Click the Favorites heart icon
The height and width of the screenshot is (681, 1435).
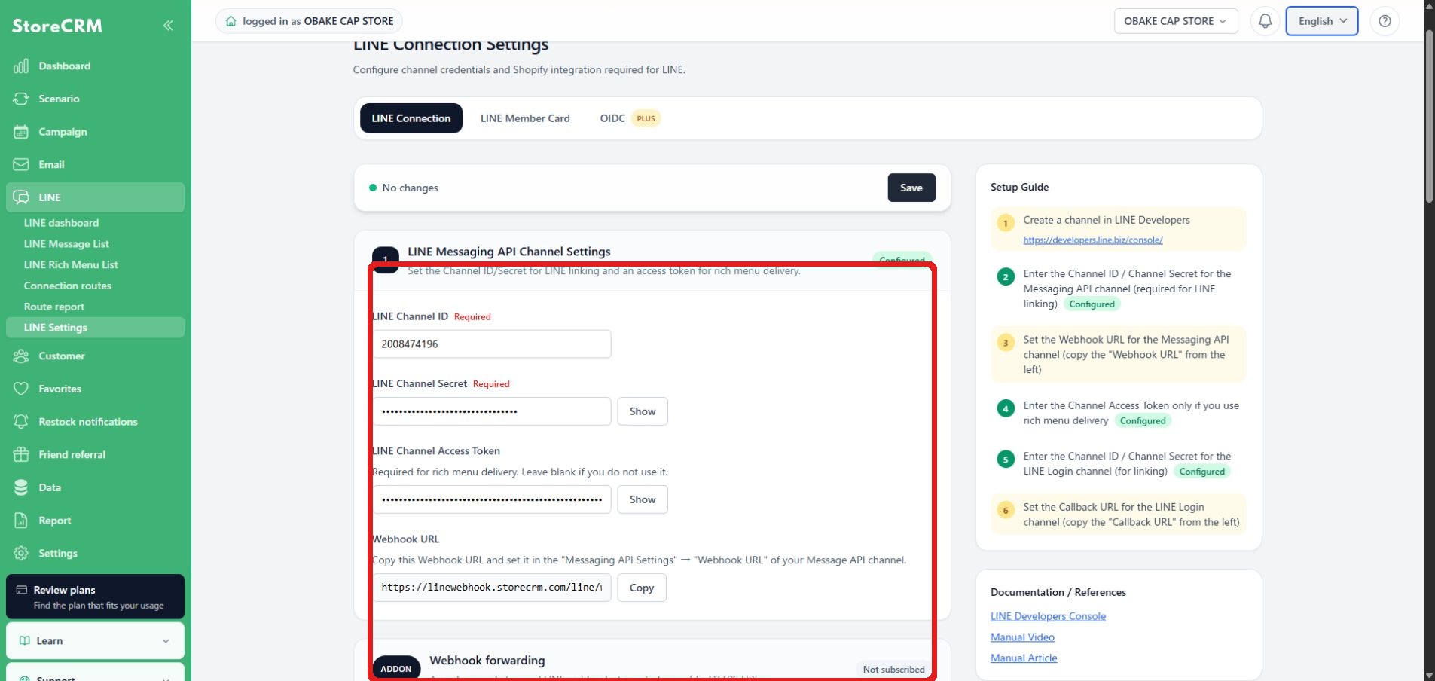(x=21, y=389)
